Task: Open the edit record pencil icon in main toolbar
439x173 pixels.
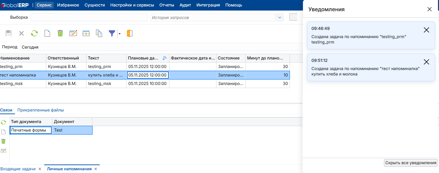Action: pos(73,33)
